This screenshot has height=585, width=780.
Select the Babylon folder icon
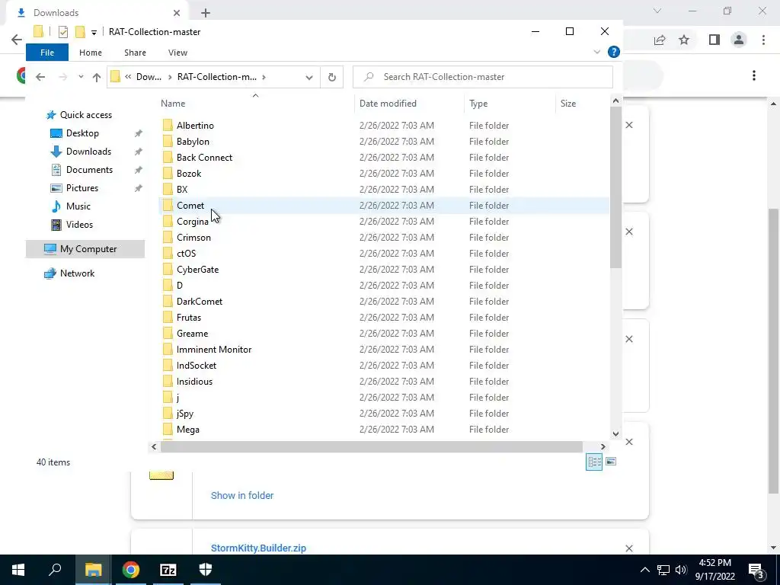click(168, 141)
